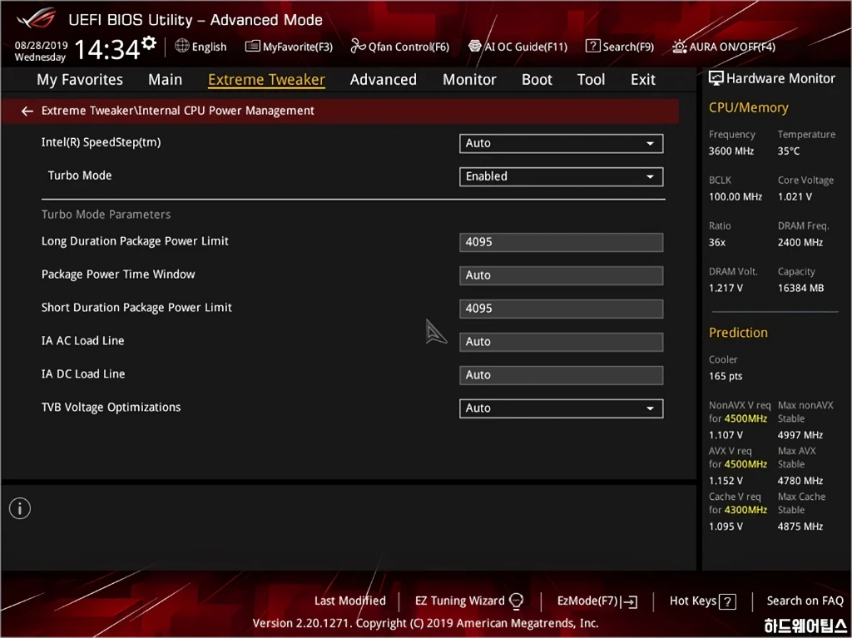Open Qfan Control(F6)

coord(400,47)
